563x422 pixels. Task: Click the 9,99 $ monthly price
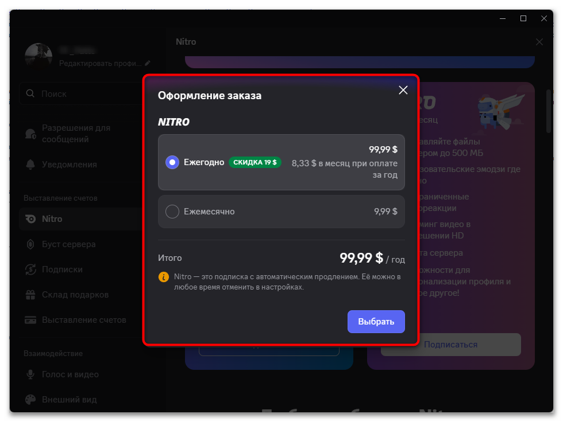tap(385, 212)
